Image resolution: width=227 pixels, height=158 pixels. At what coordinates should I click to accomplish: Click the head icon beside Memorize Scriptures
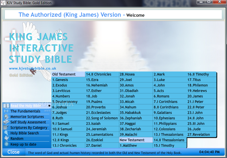[6, 117]
